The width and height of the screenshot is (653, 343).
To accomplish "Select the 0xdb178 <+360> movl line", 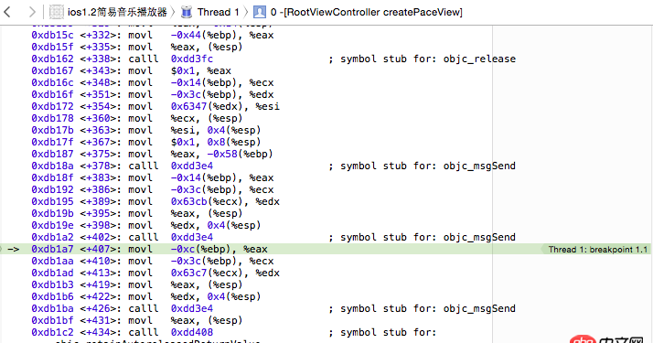I will click(137, 118).
